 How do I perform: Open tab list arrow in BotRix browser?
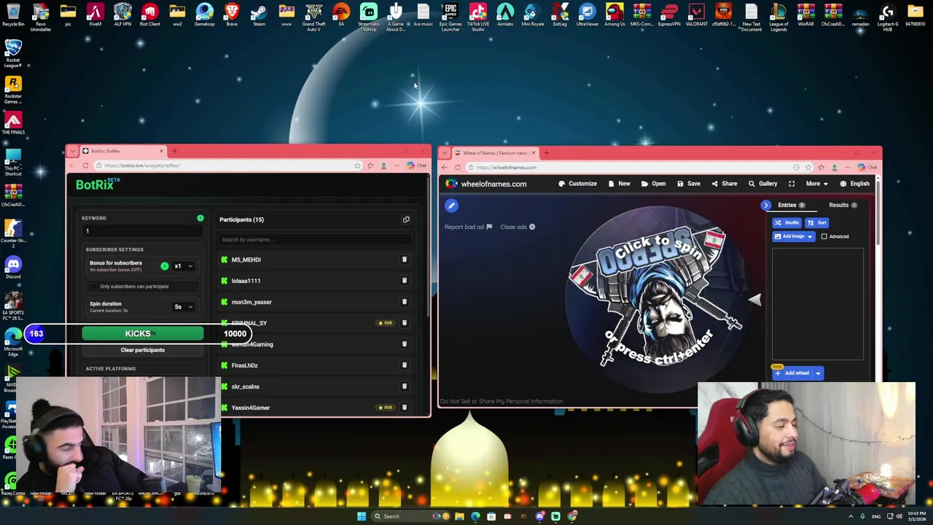[x=72, y=151]
